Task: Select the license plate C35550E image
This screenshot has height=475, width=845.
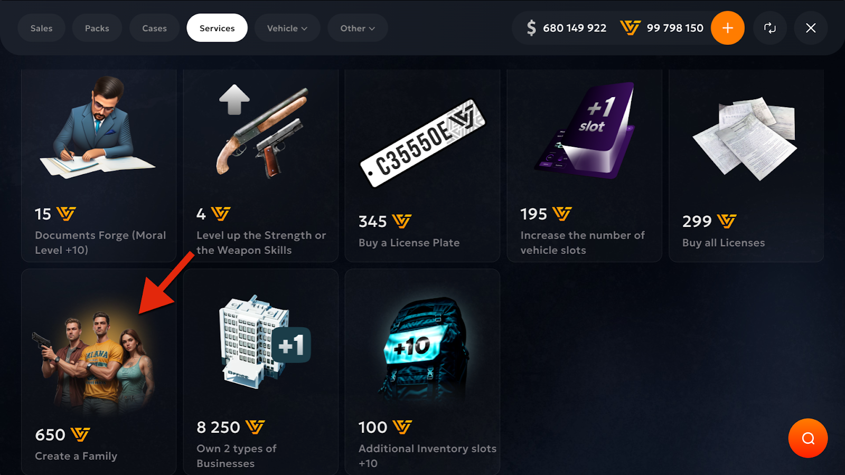Action: (x=422, y=143)
